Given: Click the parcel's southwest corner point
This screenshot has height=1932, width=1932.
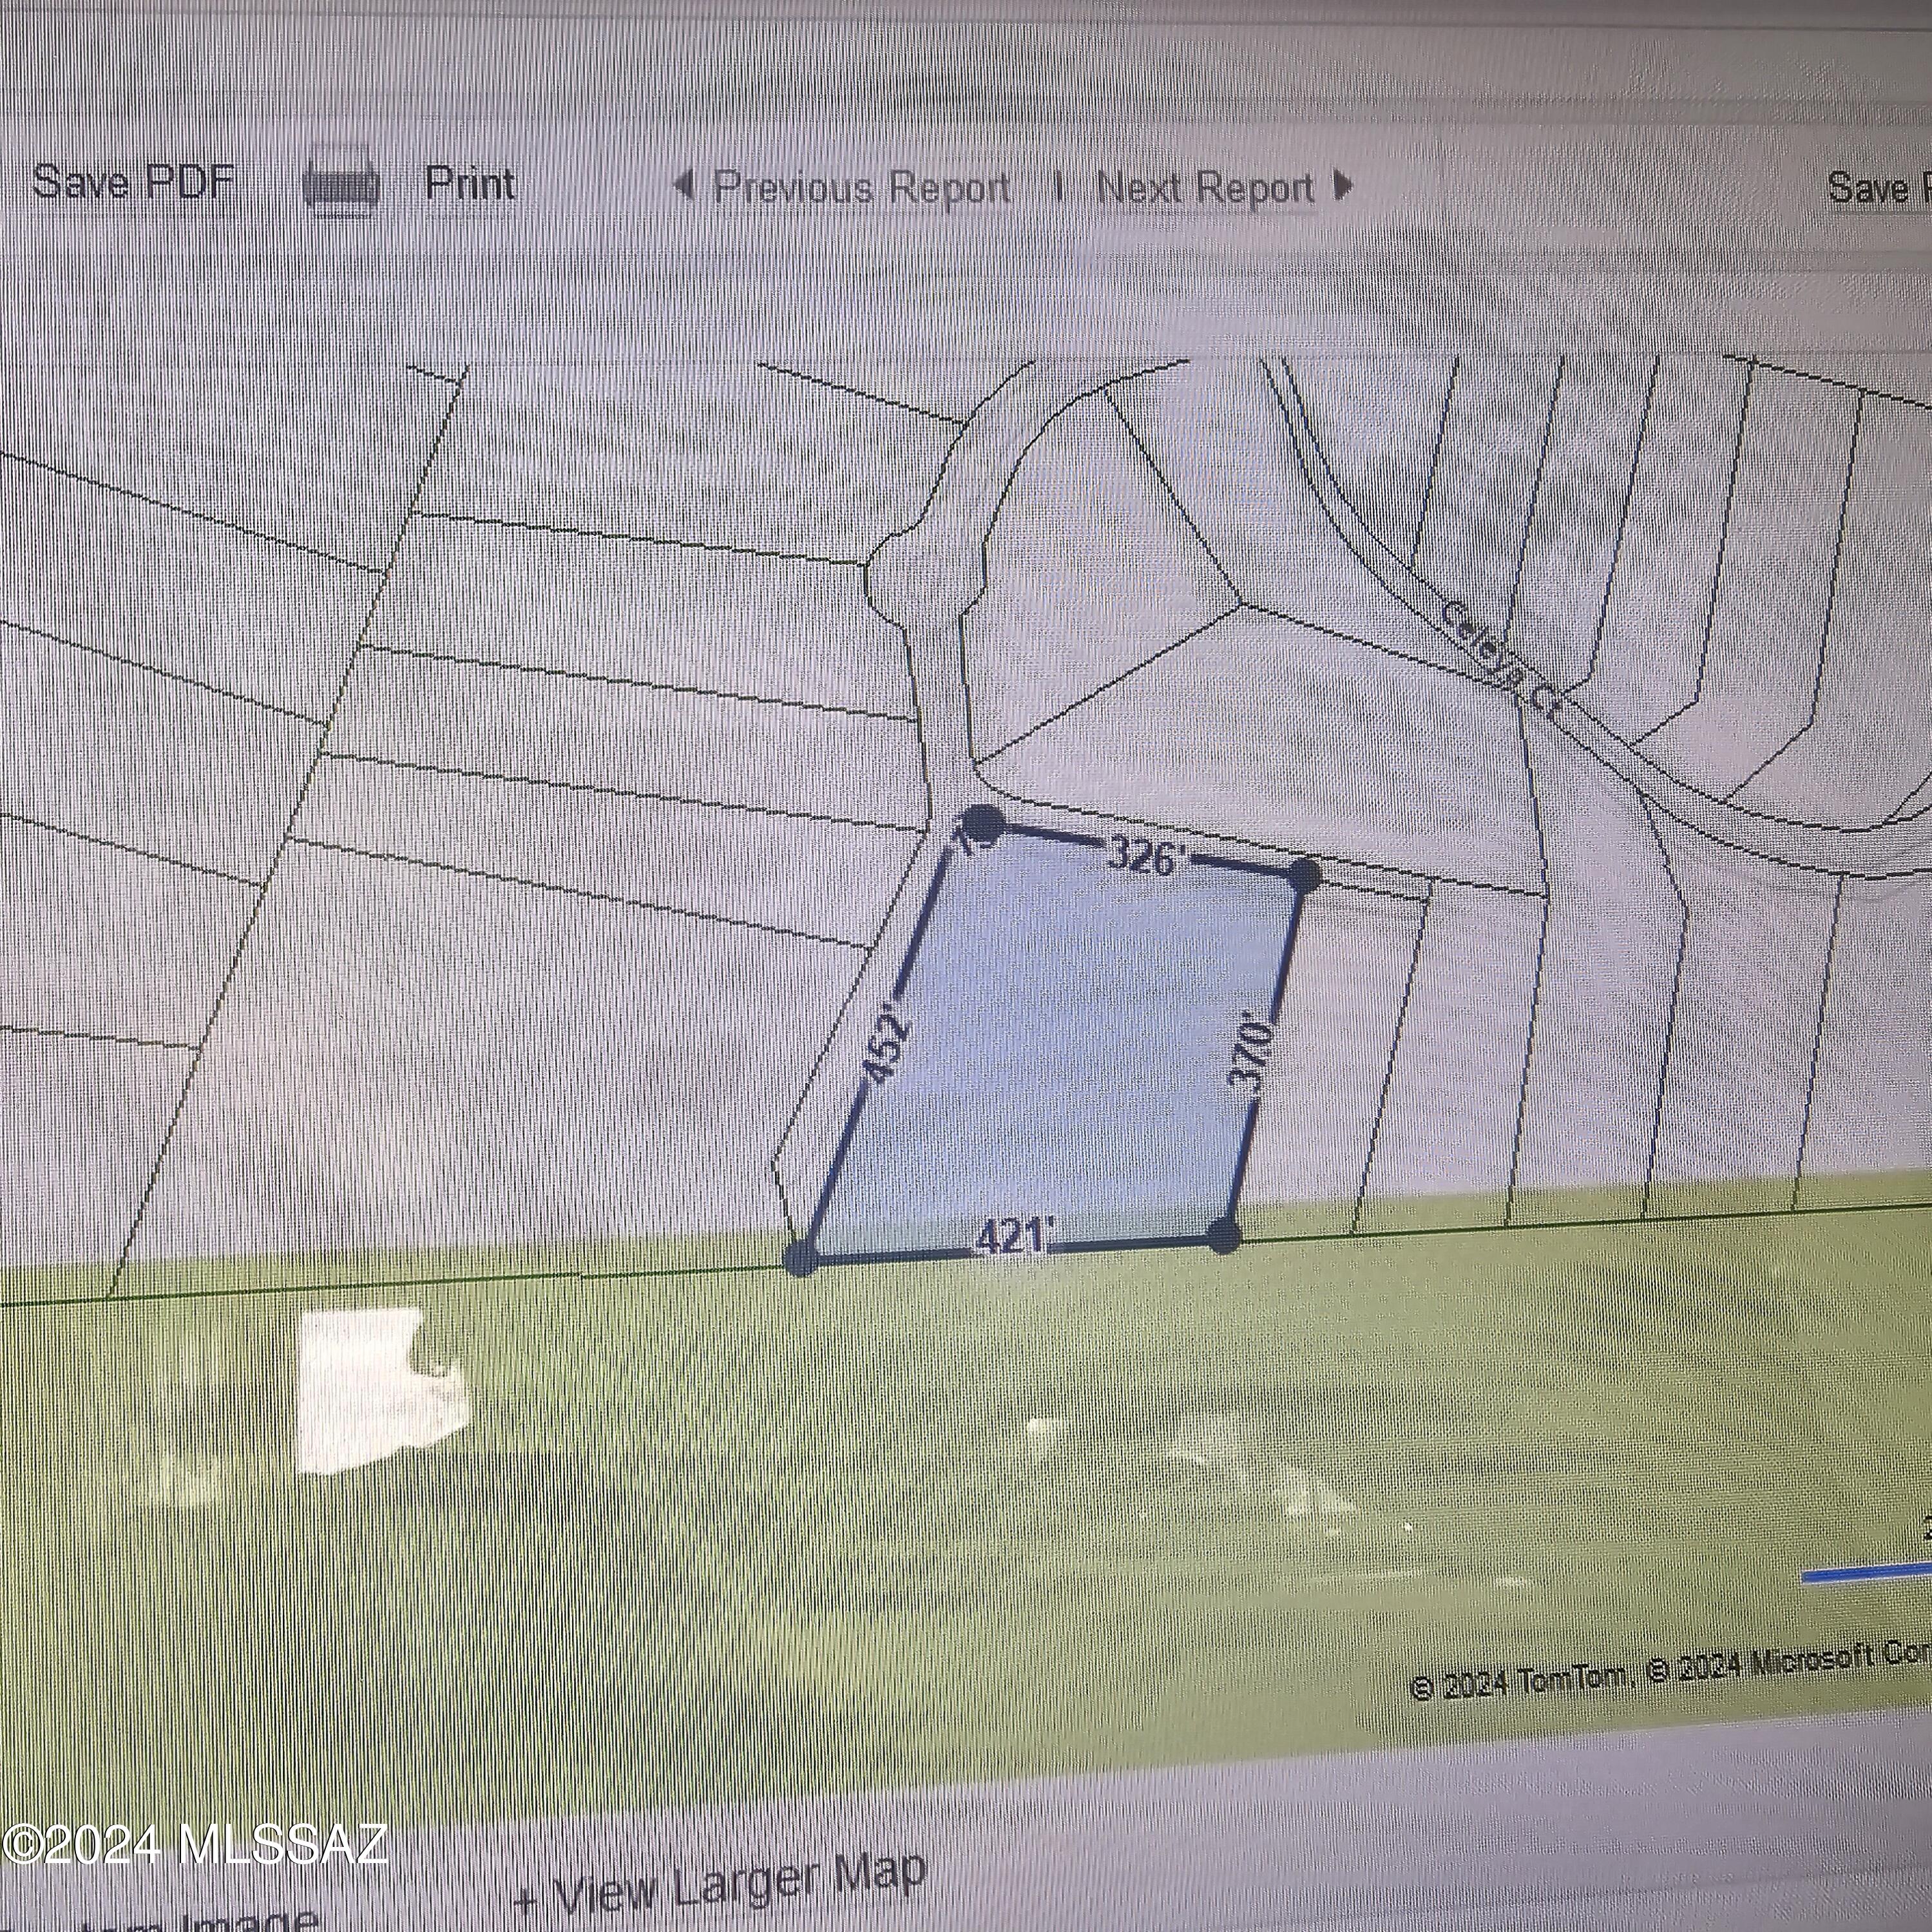Looking at the screenshot, I should 800,1259.
